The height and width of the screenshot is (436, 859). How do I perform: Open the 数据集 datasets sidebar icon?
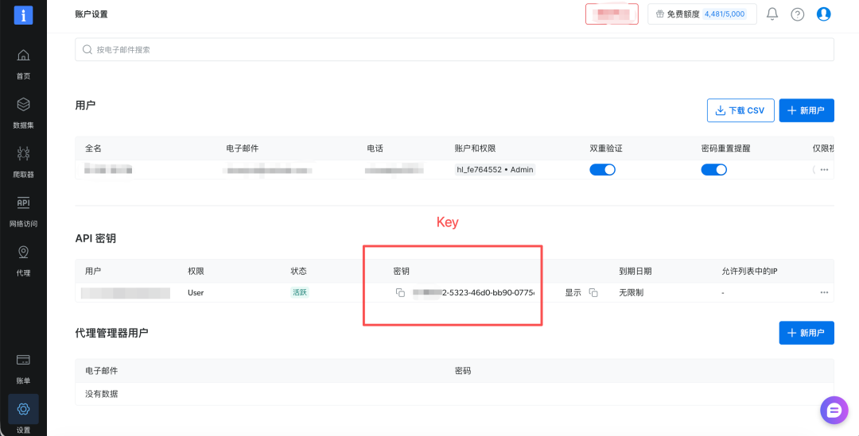tap(23, 105)
